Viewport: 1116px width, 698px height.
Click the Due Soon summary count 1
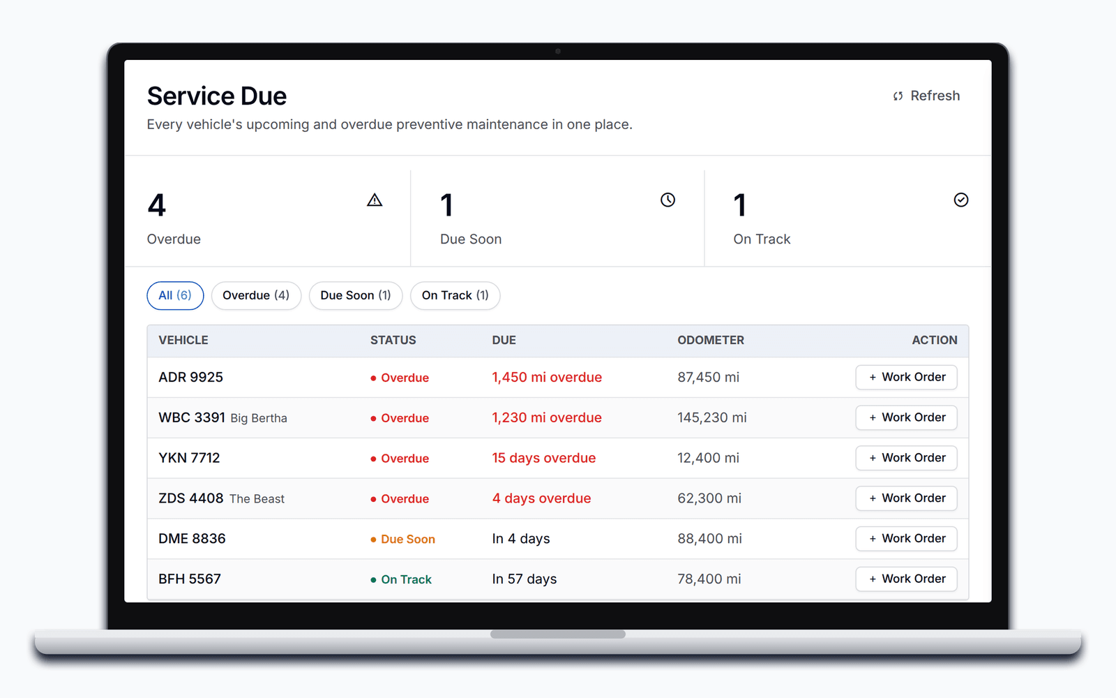447,205
